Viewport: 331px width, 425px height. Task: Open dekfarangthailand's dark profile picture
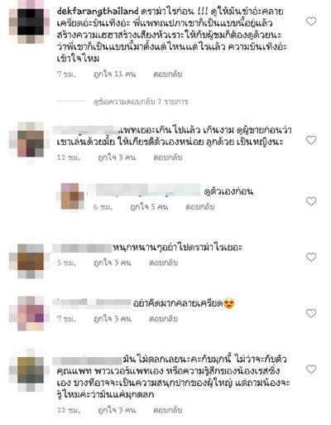(29, 22)
